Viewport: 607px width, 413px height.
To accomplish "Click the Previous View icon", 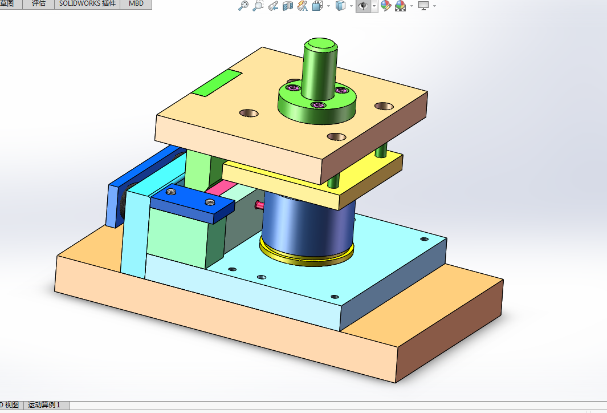I will pyautogui.click(x=273, y=6).
